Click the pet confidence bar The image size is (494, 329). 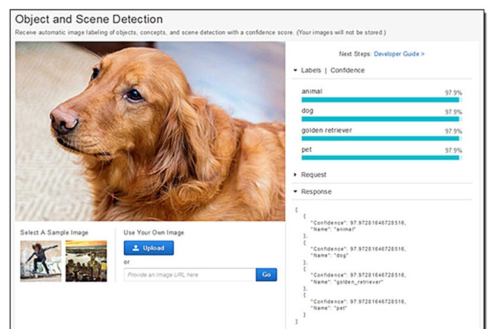tap(381, 157)
